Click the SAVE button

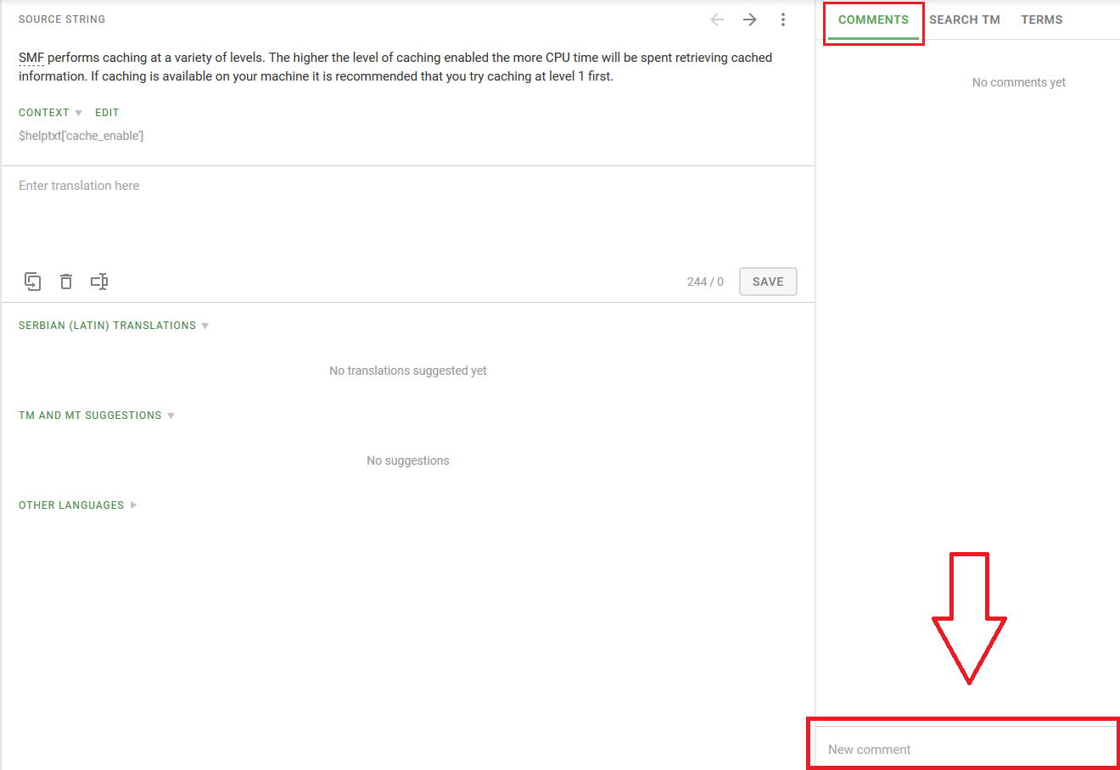[x=768, y=282]
